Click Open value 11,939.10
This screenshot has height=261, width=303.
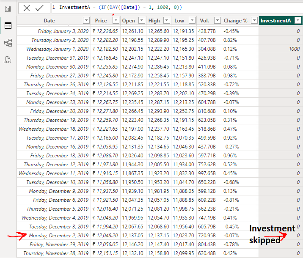(x=132, y=191)
